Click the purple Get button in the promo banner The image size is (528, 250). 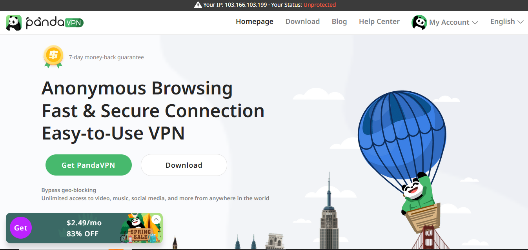pyautogui.click(x=21, y=228)
